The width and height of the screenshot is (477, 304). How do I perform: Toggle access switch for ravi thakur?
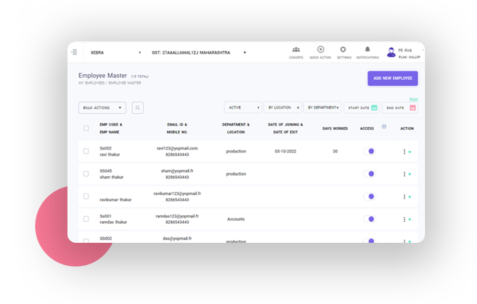(x=369, y=151)
